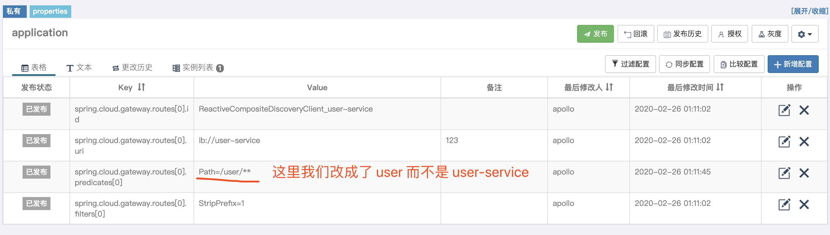Click the 灰度 gray release button

click(770, 34)
